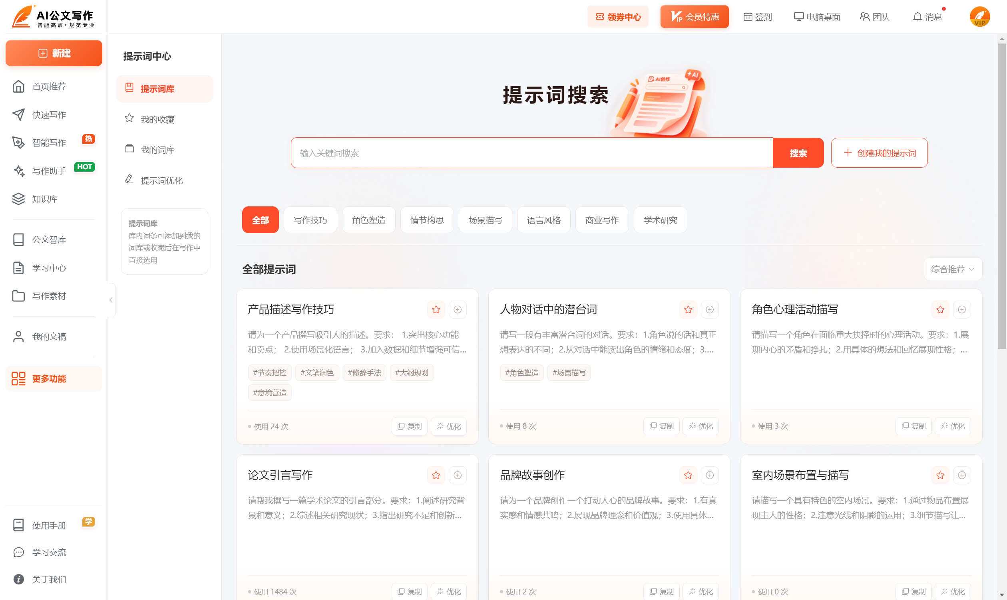Click the 新建 button
This screenshot has height=600, width=1007.
click(54, 53)
